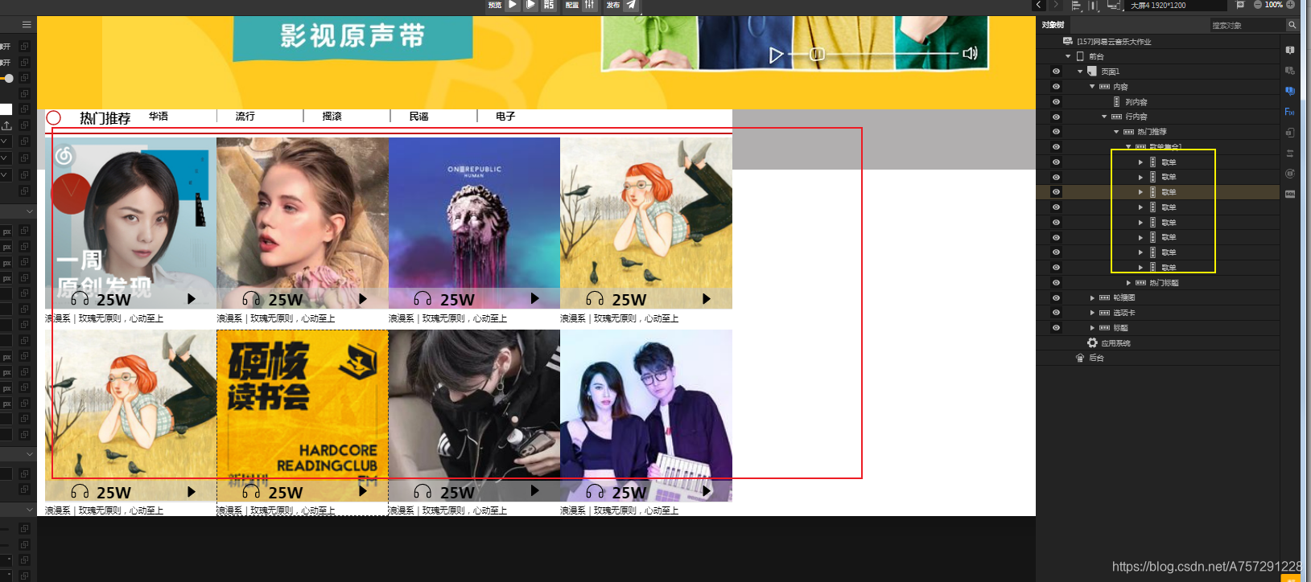Viewport: 1311px width, 582px height.
Task: Click the SQL icon in right sidebar
Action: [x=1289, y=194]
